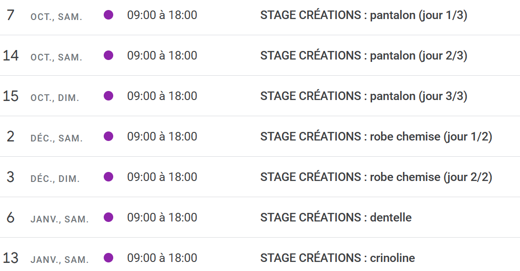Open robe chemise (jour 2/2) event
The width and height of the screenshot is (520, 271).
pos(376,177)
